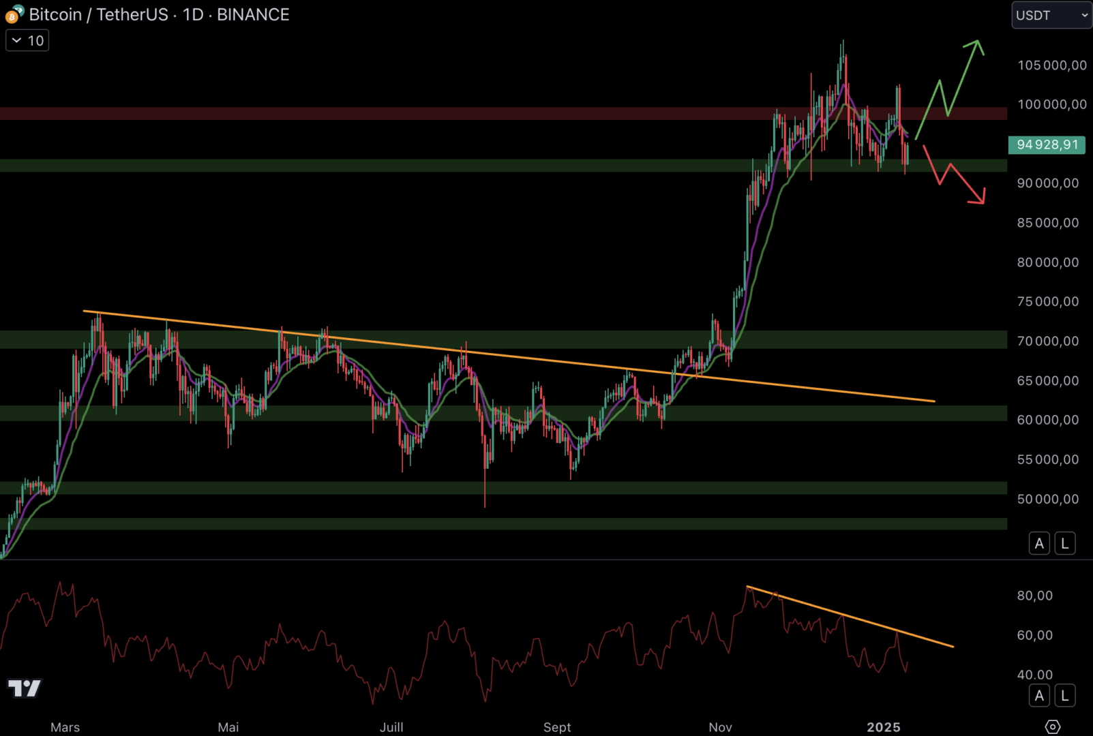Click the TradingView logo
This screenshot has width=1093, height=736.
(x=25, y=688)
